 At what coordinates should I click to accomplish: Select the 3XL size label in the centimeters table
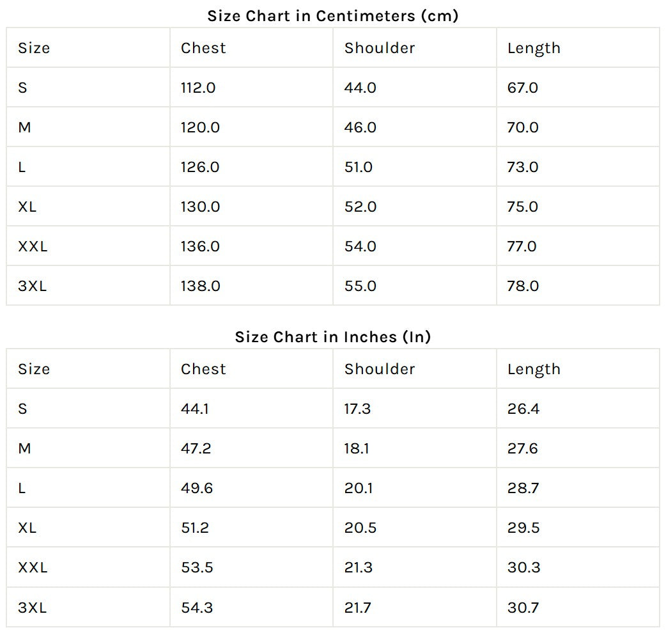[32, 286]
